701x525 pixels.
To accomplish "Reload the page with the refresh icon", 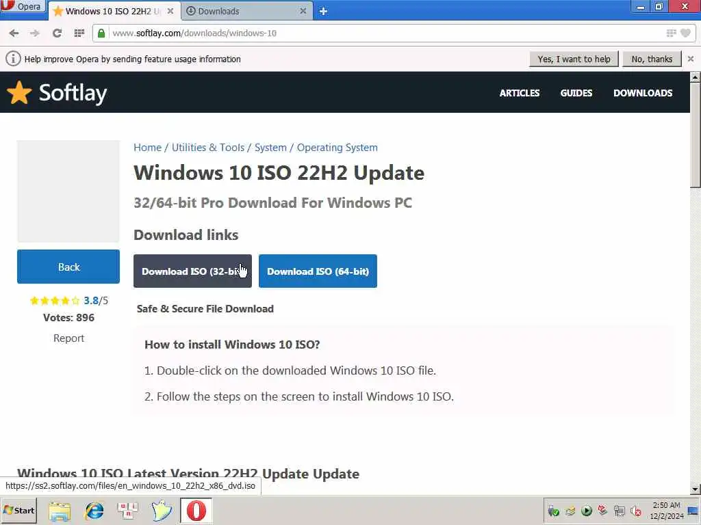I will point(57,33).
